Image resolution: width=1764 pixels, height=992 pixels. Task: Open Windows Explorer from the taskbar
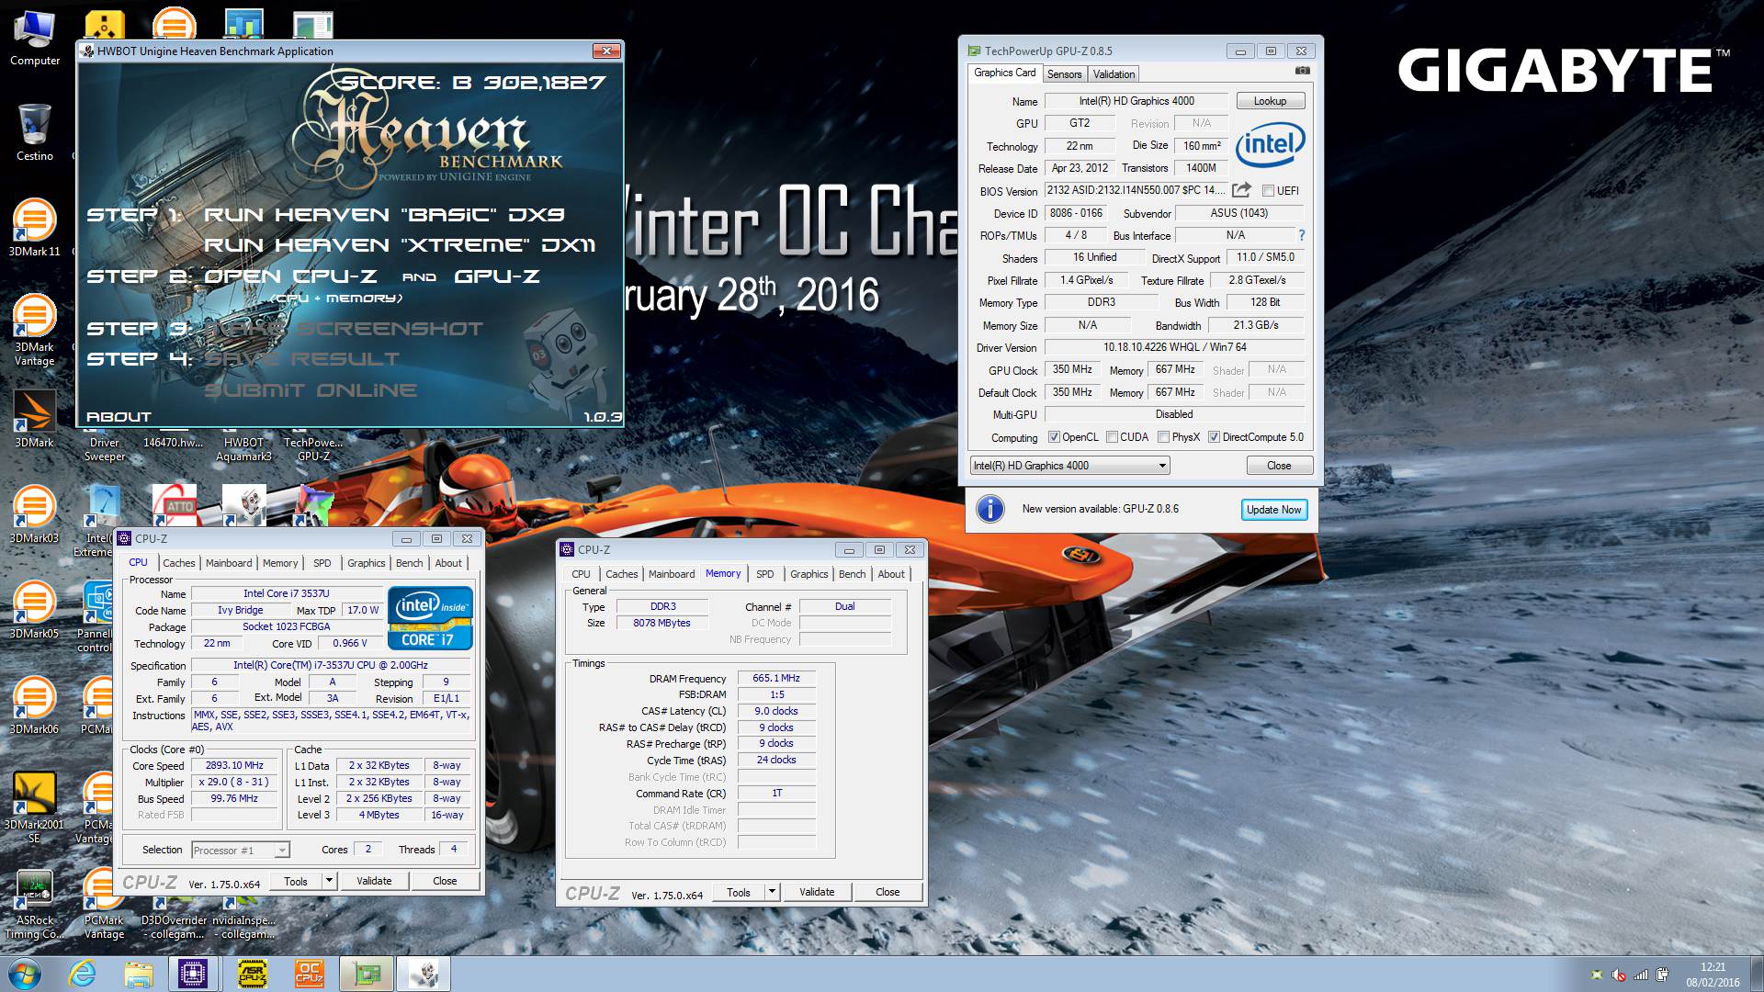click(139, 974)
